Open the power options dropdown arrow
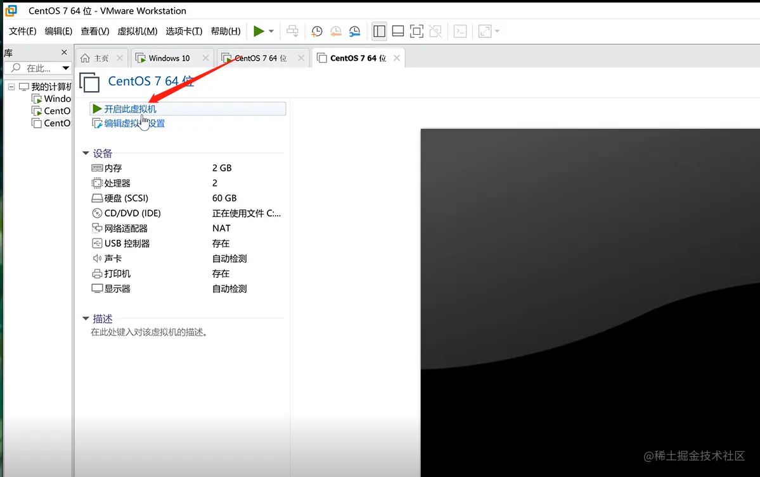The image size is (760, 477). (271, 32)
